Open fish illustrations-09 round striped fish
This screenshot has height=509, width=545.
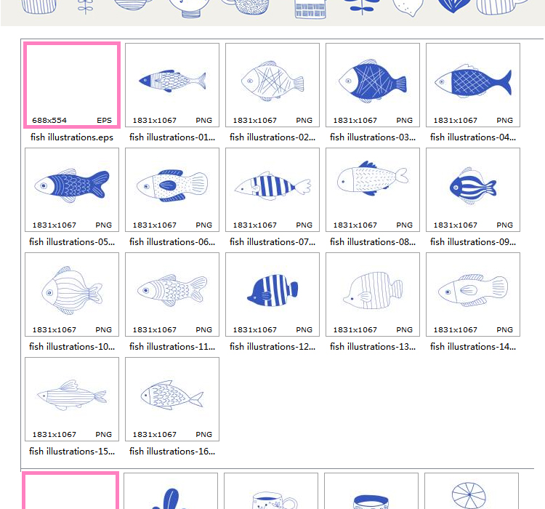point(473,190)
